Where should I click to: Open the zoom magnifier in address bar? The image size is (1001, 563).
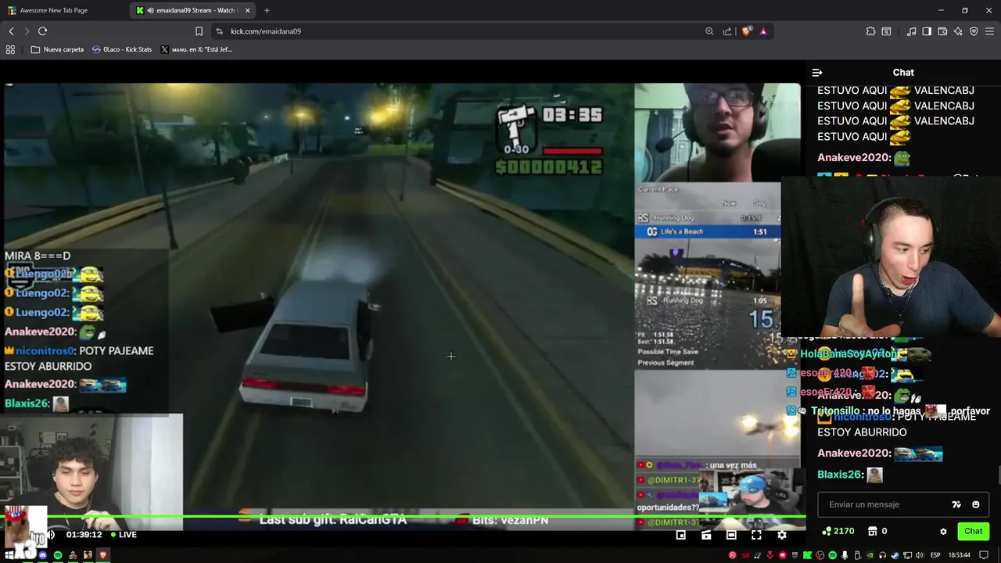[x=709, y=31]
